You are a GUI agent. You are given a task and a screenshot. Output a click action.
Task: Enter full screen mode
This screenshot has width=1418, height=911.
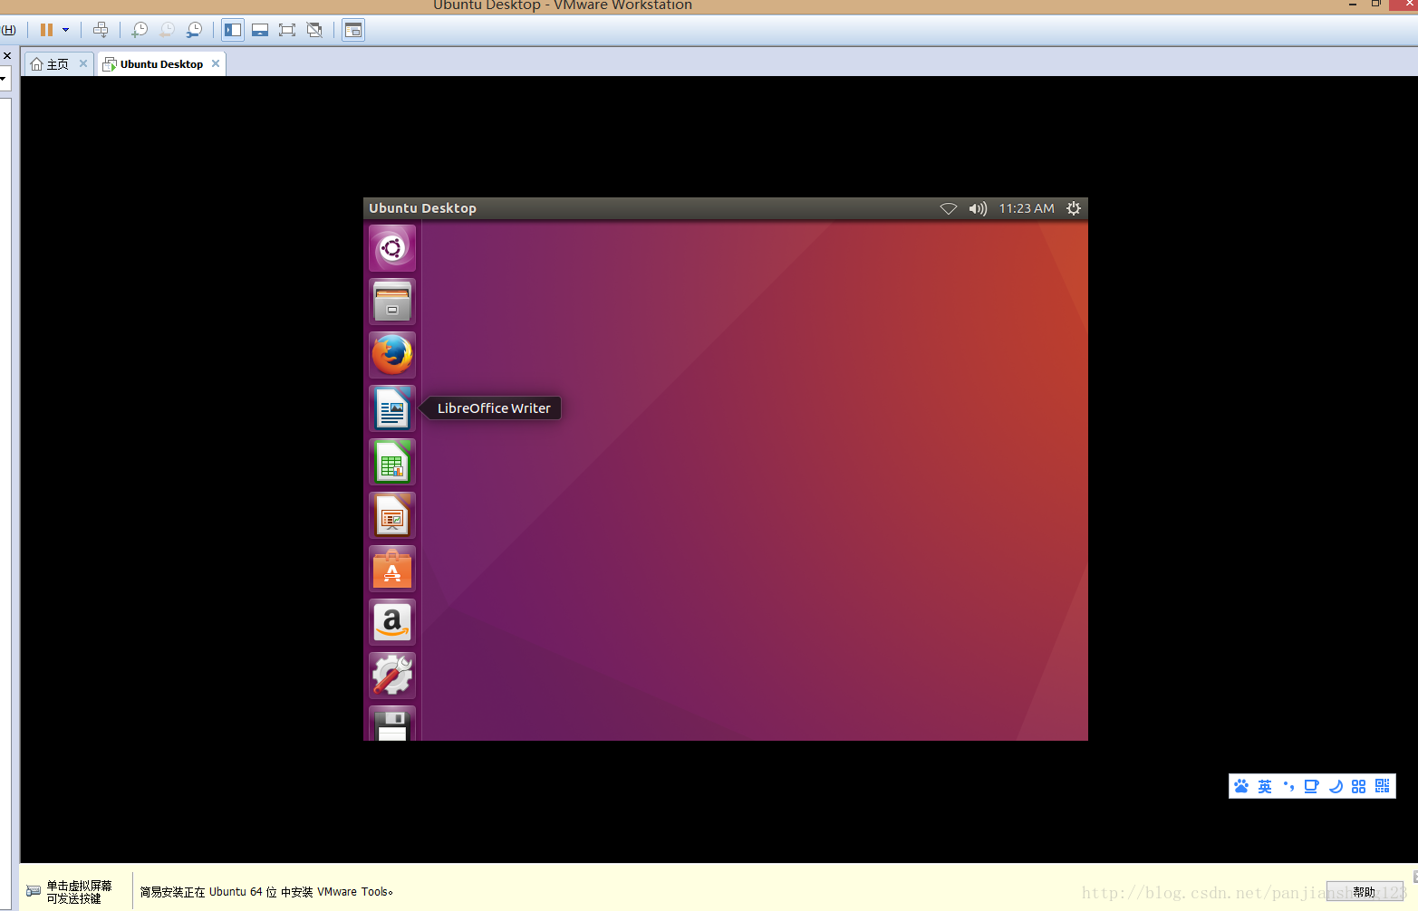click(x=287, y=30)
